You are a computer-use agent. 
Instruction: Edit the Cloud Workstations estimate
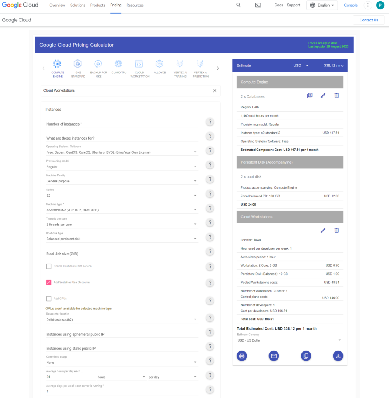[x=323, y=230]
